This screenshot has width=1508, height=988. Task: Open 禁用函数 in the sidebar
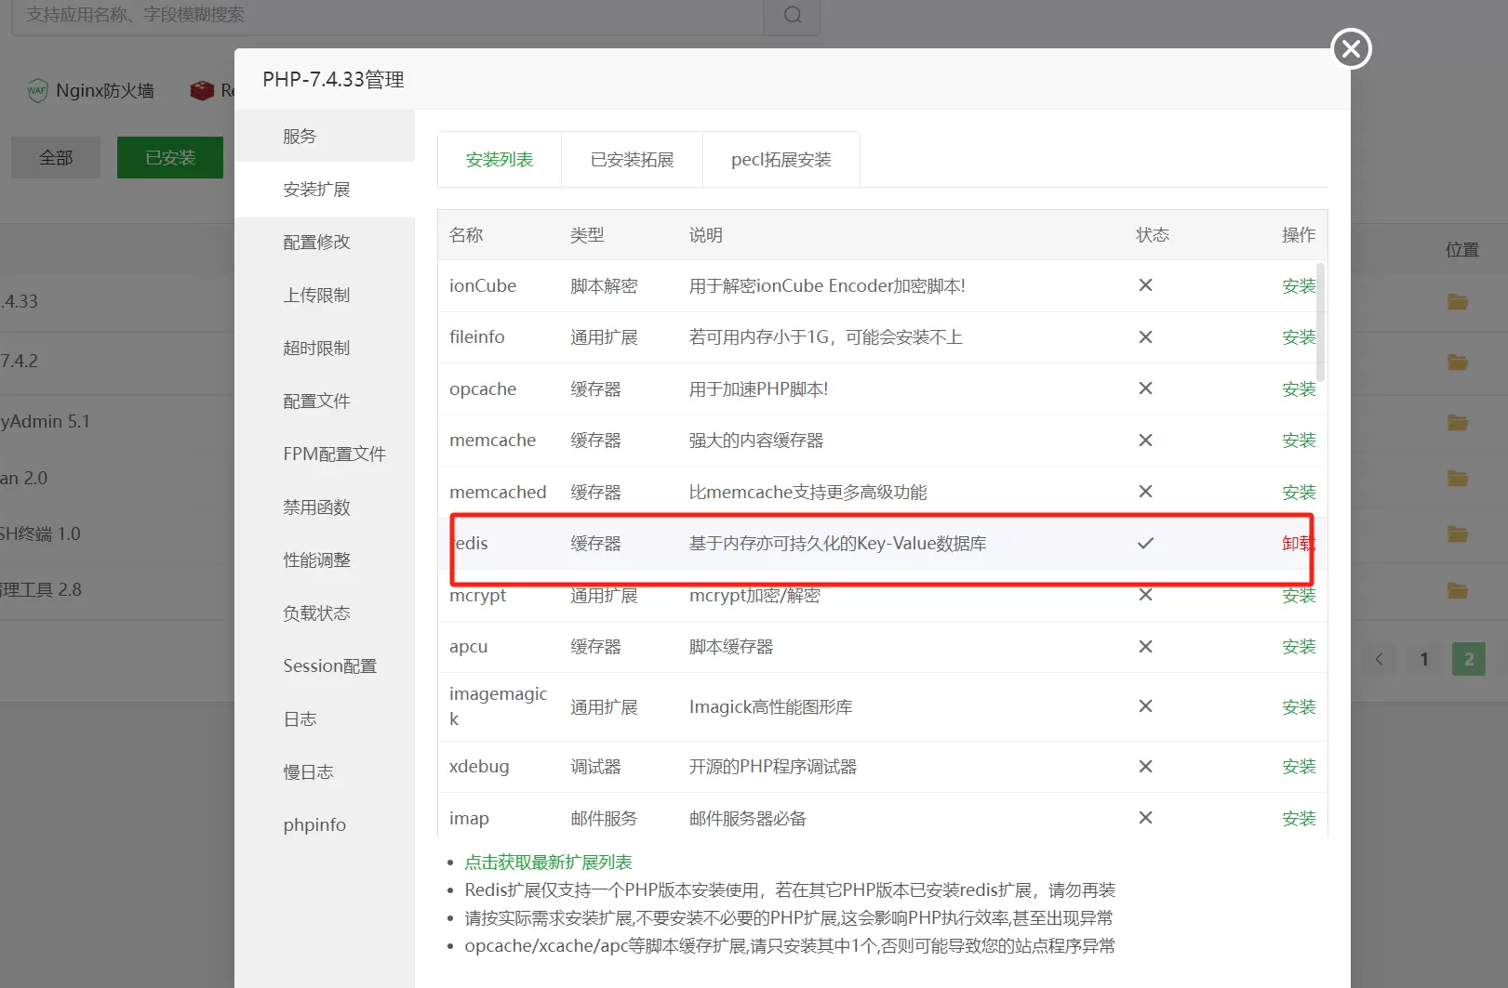(x=325, y=507)
